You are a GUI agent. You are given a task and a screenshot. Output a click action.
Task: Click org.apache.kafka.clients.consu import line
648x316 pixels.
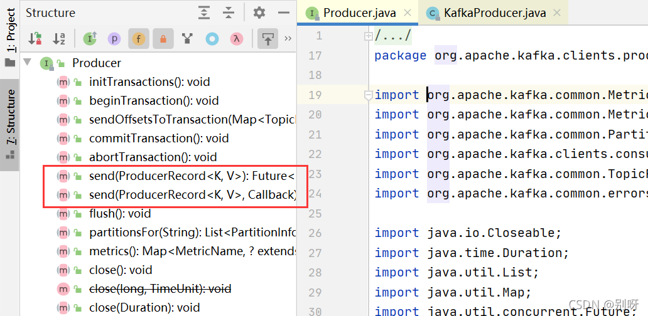(x=511, y=154)
